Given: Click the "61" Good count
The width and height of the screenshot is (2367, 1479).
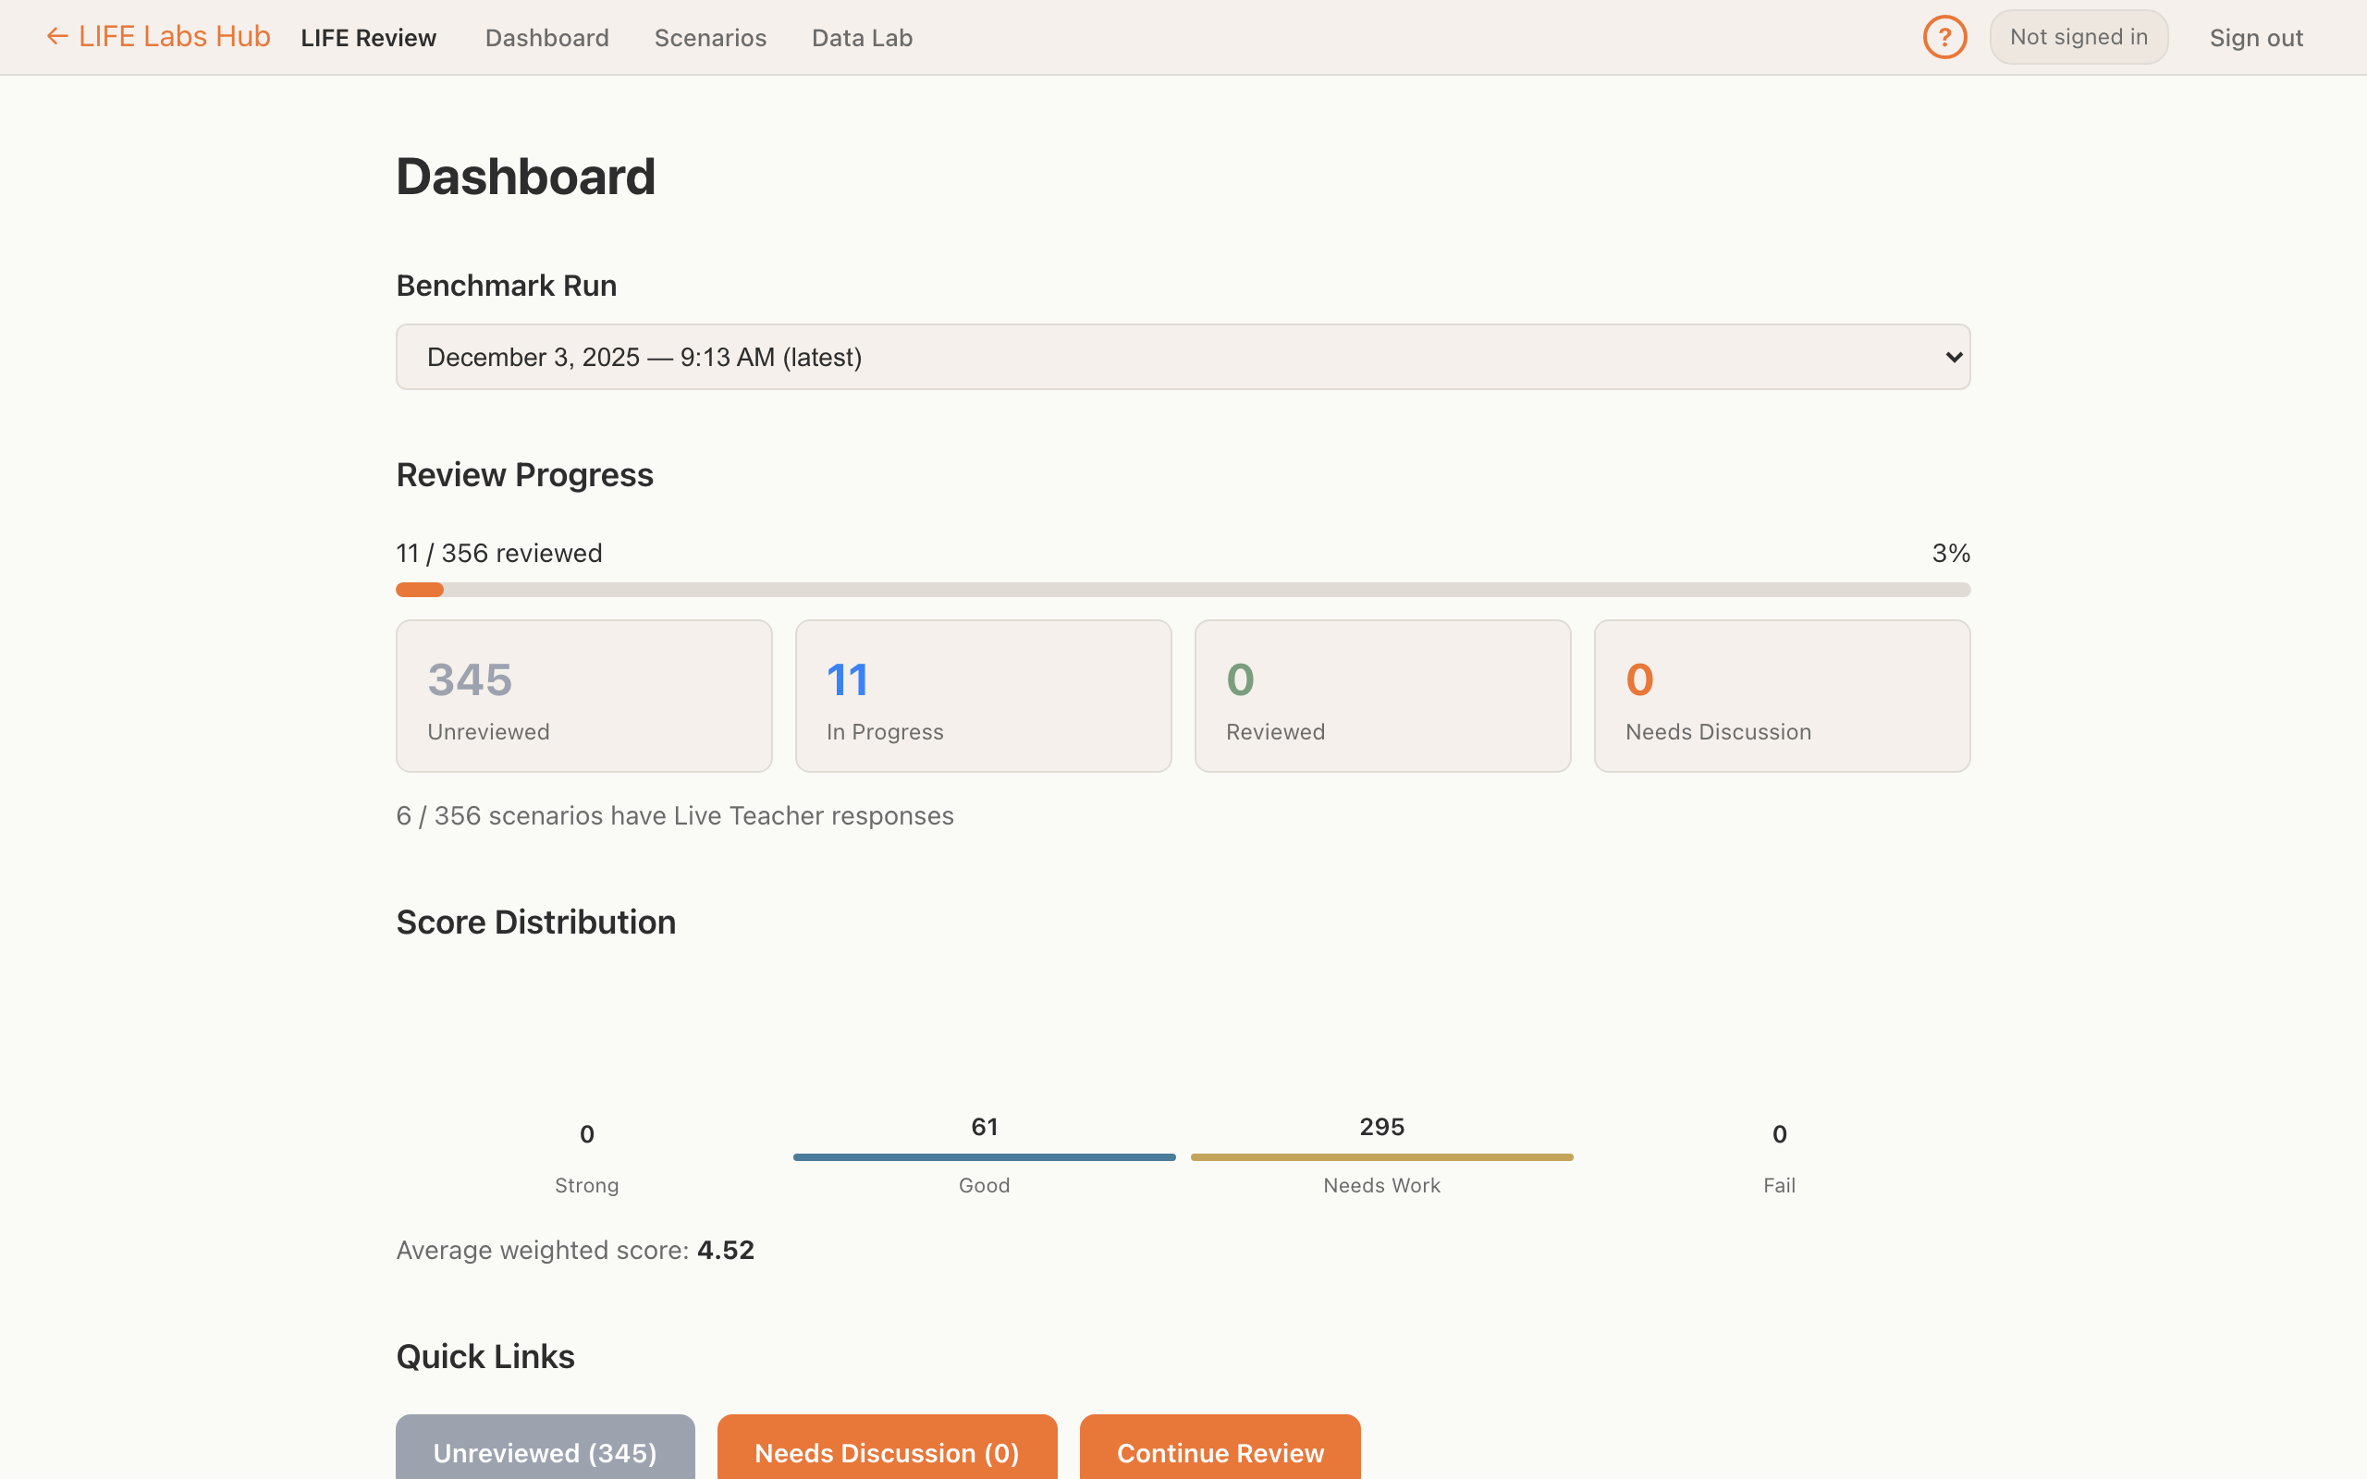Looking at the screenshot, I should tap(984, 1127).
